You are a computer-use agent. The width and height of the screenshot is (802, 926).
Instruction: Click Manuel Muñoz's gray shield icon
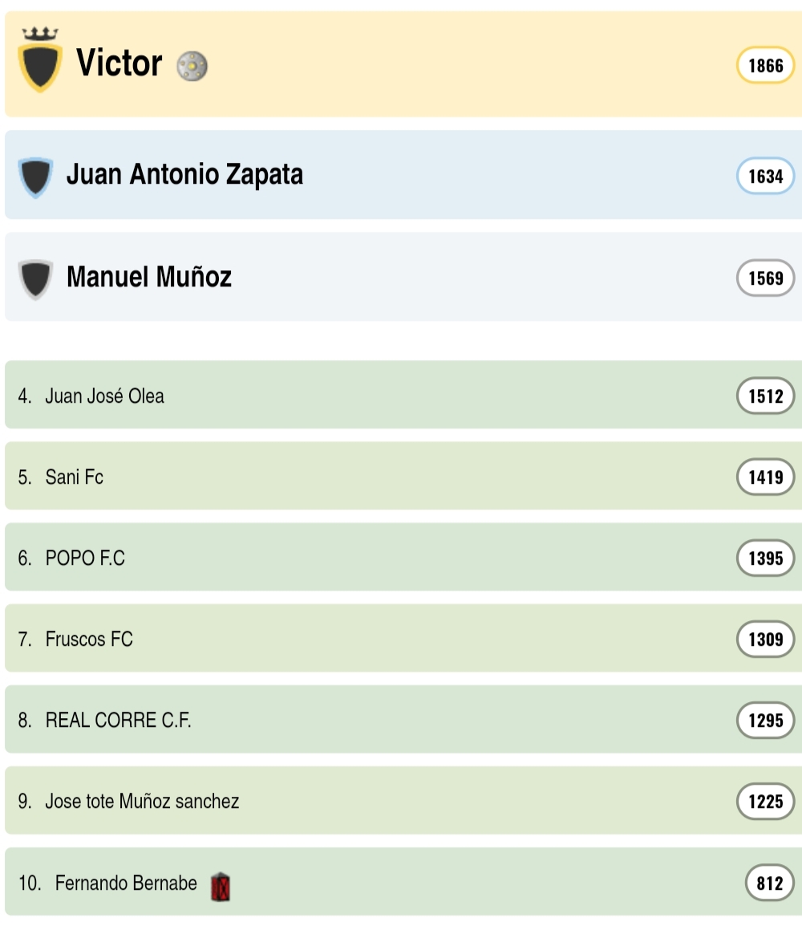[x=35, y=278]
